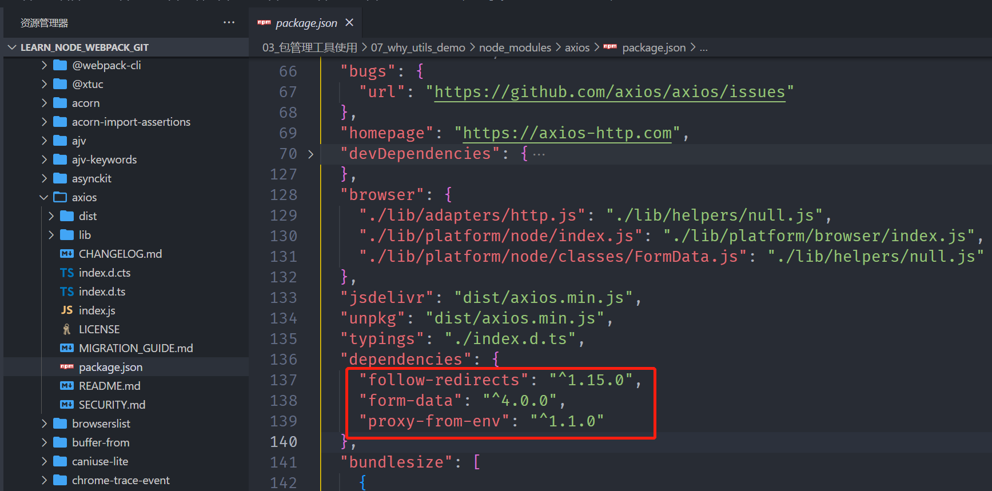992x491 pixels.
Task: Open explorer more actions ellipsis menu
Action: (229, 23)
